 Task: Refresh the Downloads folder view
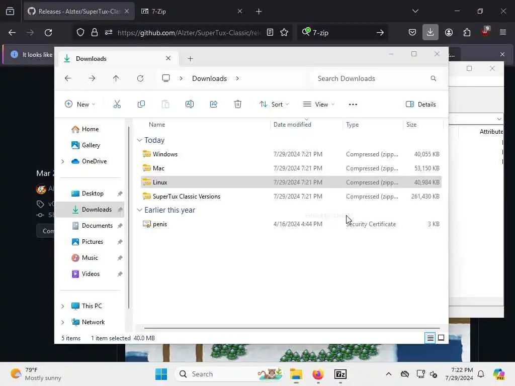point(140,78)
